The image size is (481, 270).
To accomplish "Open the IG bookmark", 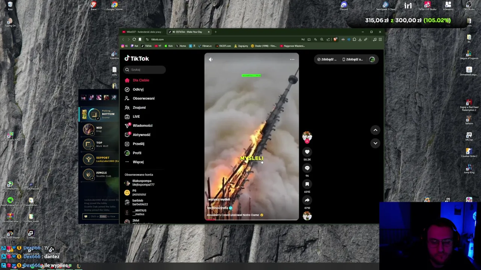I will click(x=124, y=46).
